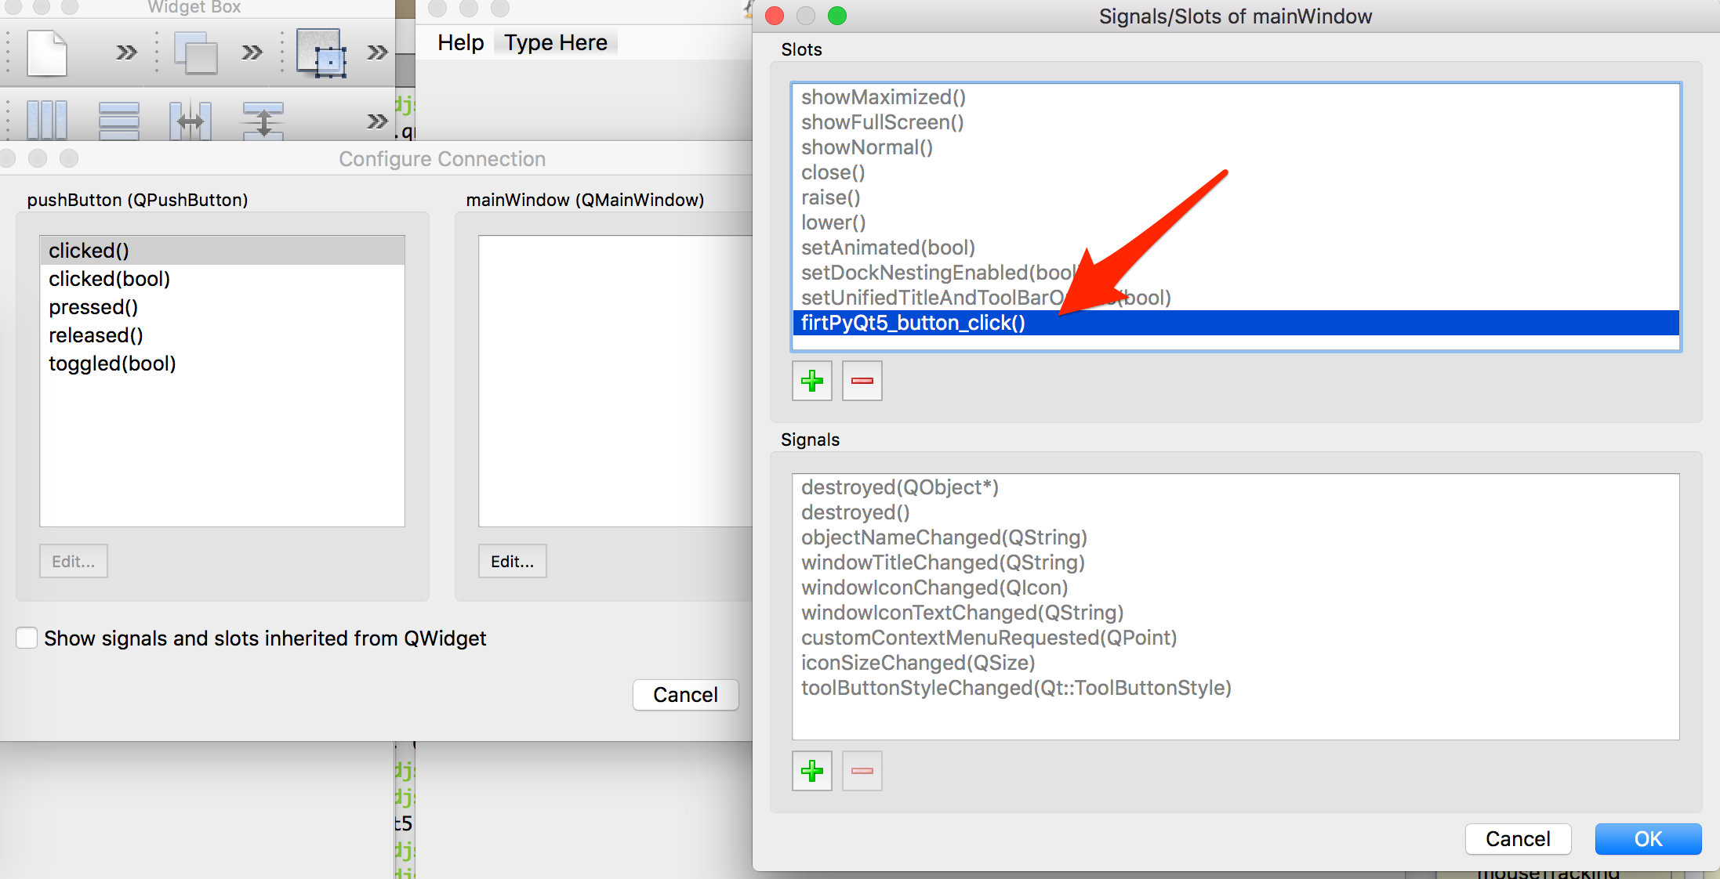This screenshot has width=1720, height=879.
Task: Click the Type Here menu placeholder
Action: [x=555, y=42]
